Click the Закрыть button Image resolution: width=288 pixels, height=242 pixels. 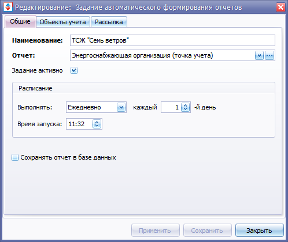(260, 230)
